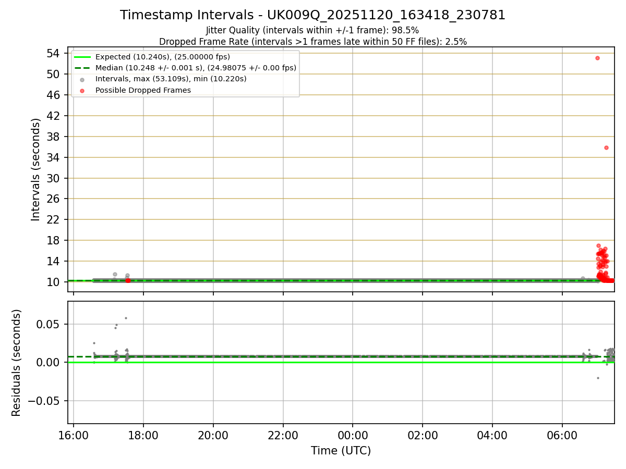This screenshot has width=626, height=469.
Task: Click the negative residual point near −0.02 seconds
Action: (598, 378)
